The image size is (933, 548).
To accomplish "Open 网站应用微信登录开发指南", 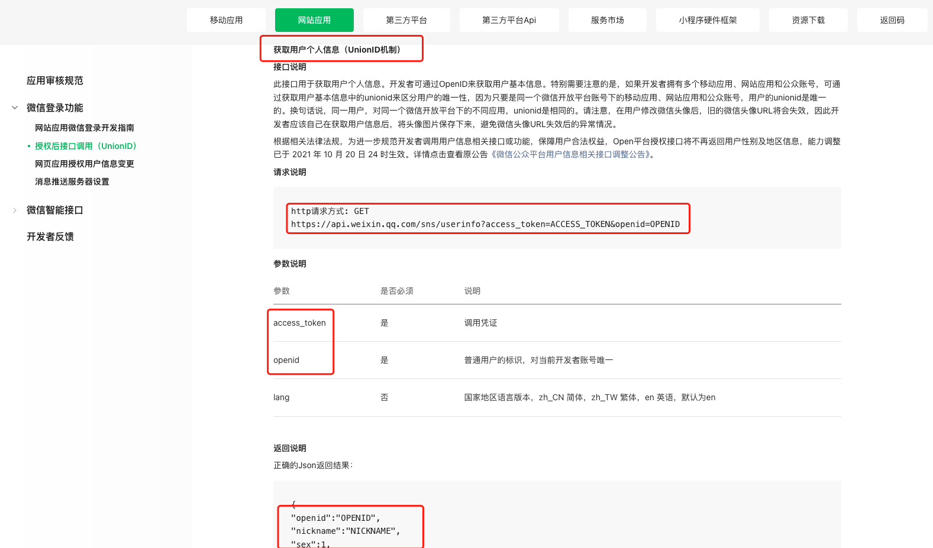I will [x=85, y=128].
